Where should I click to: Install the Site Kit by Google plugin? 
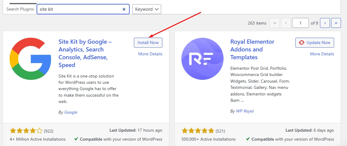tap(148, 42)
